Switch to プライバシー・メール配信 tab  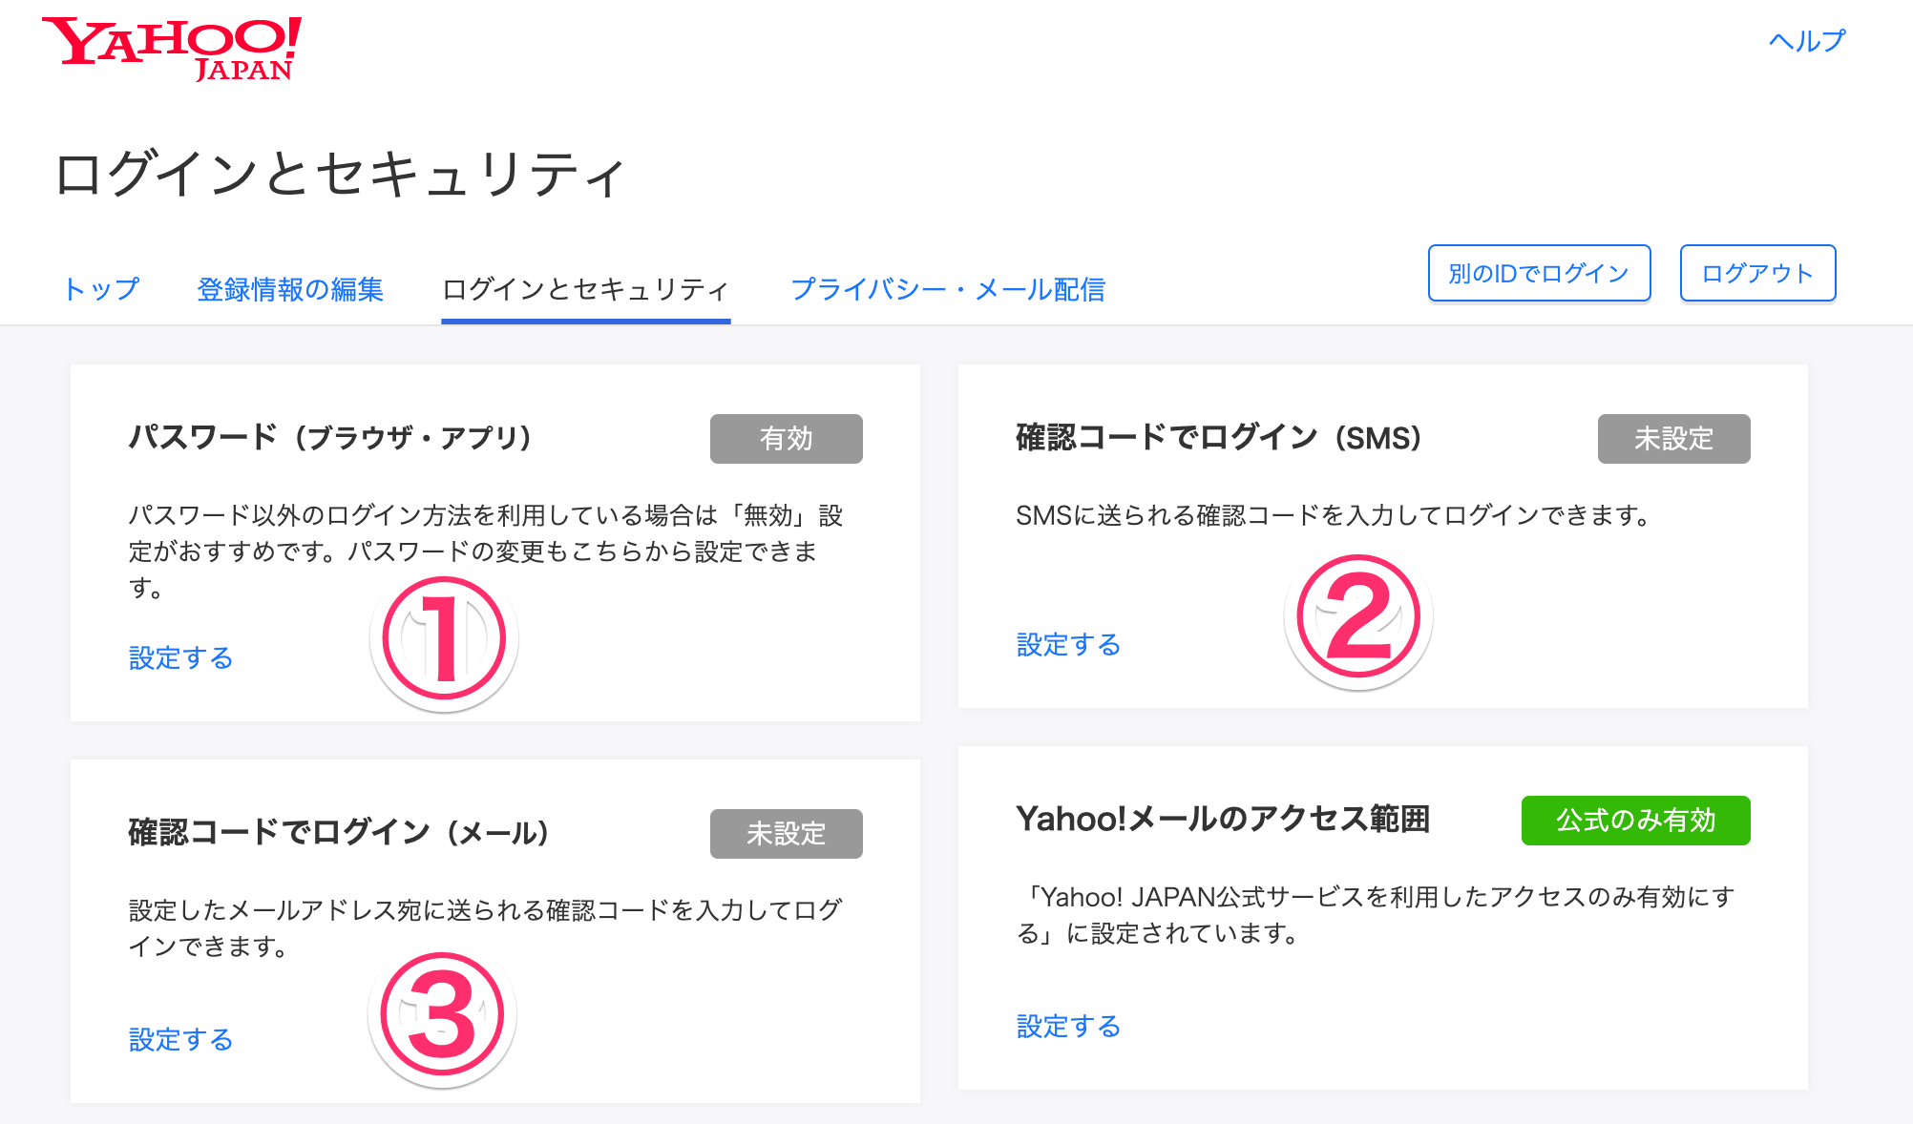click(x=950, y=288)
